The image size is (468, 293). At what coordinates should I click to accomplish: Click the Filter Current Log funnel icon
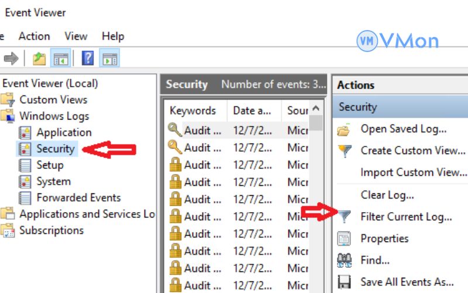(x=345, y=217)
